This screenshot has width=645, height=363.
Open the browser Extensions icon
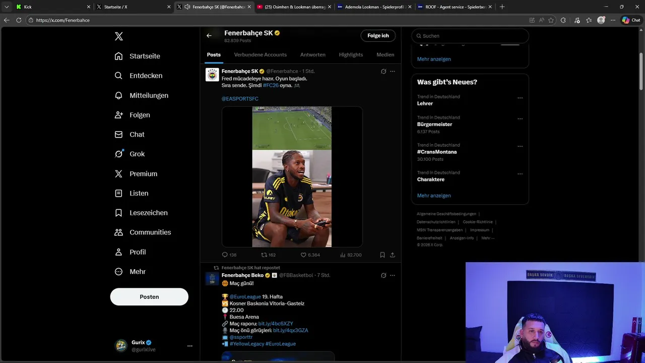[x=563, y=20]
